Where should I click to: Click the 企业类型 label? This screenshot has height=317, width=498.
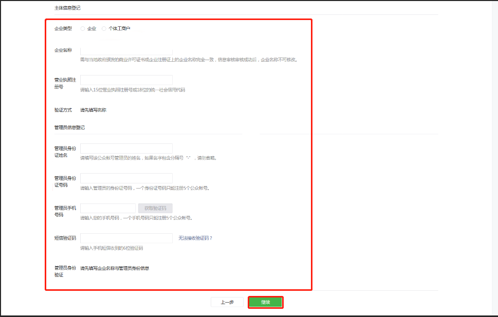(x=63, y=29)
